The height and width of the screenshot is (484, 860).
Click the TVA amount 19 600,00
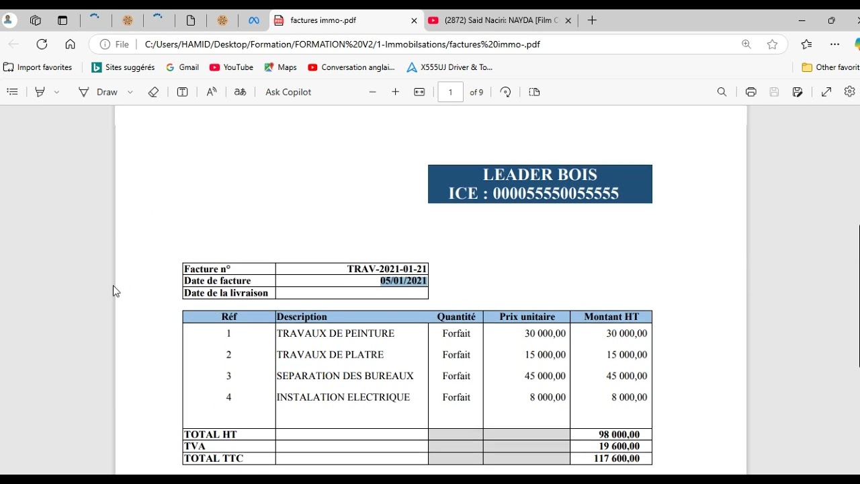pyautogui.click(x=619, y=446)
